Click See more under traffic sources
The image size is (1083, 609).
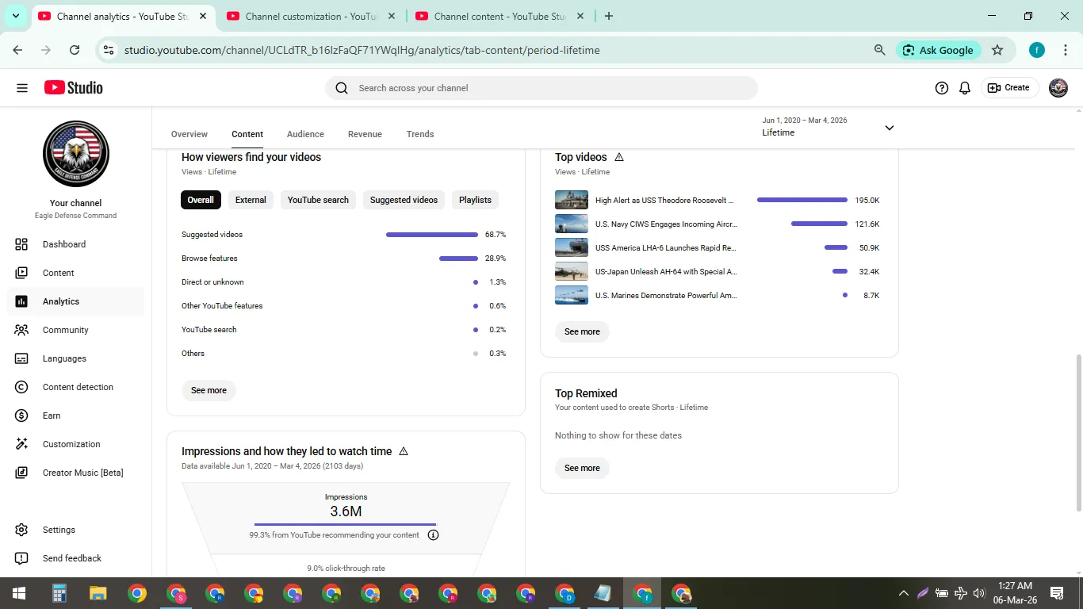click(209, 390)
